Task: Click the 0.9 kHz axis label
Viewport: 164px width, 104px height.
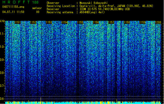Action: coord(2,60)
